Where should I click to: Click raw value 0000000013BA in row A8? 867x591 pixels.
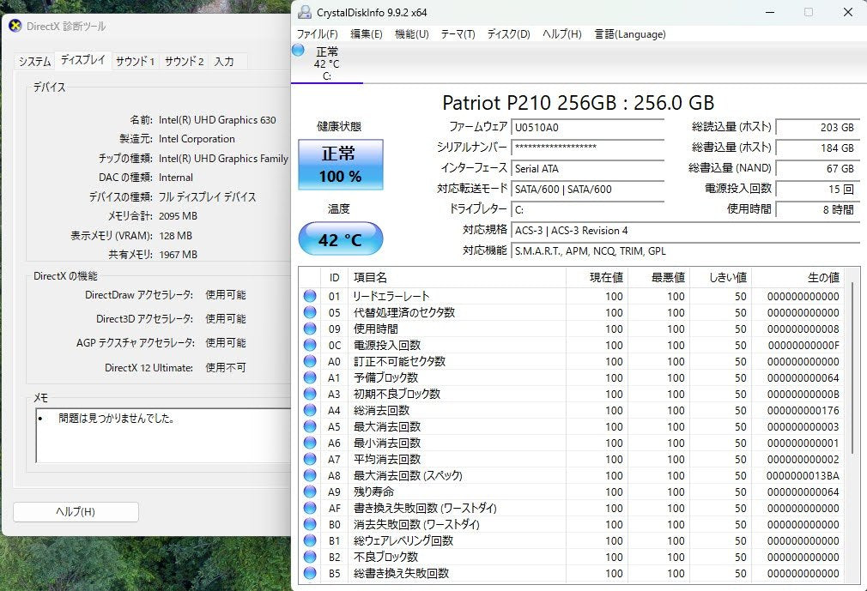pos(803,475)
